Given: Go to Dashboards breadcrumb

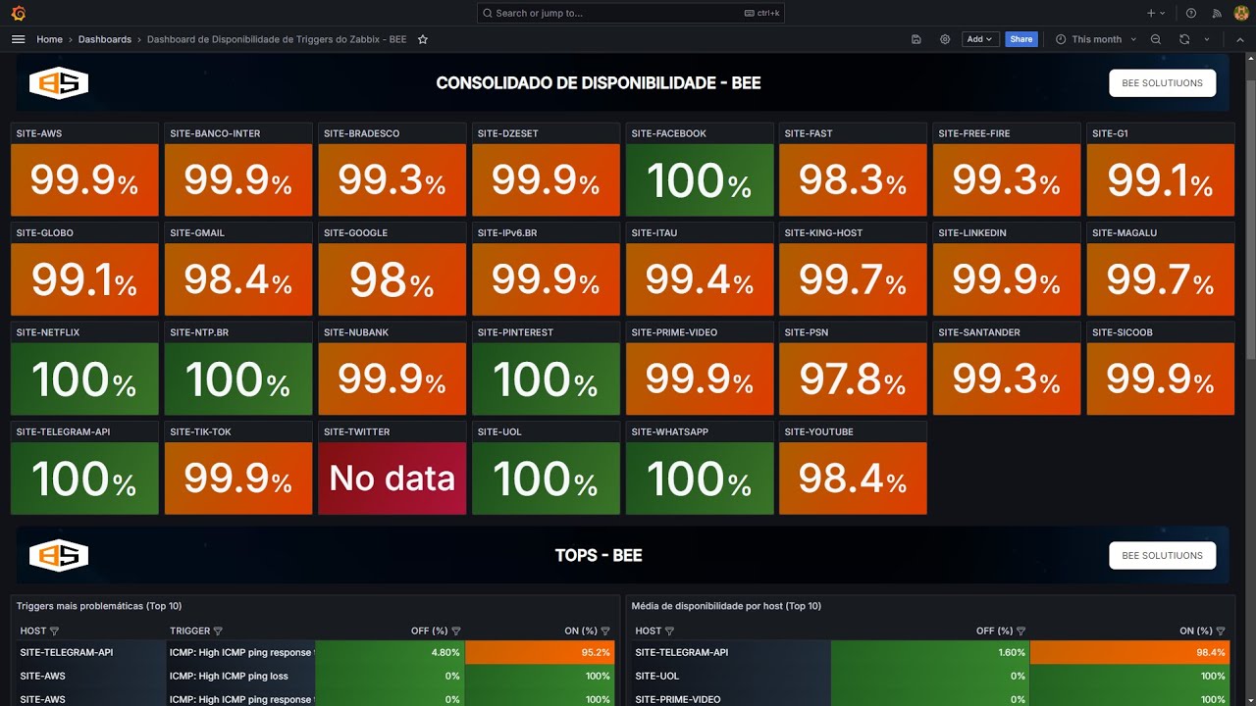Looking at the screenshot, I should [105, 39].
